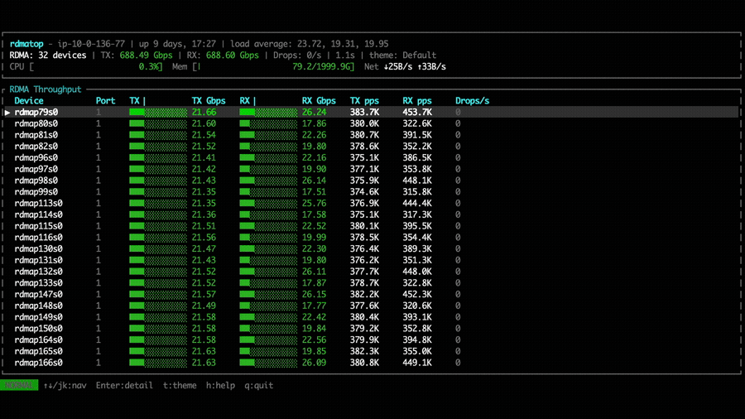Screen dimensions: 745x419
Task: Click the 17.51 RX Gbps value
Action: click(314, 192)
